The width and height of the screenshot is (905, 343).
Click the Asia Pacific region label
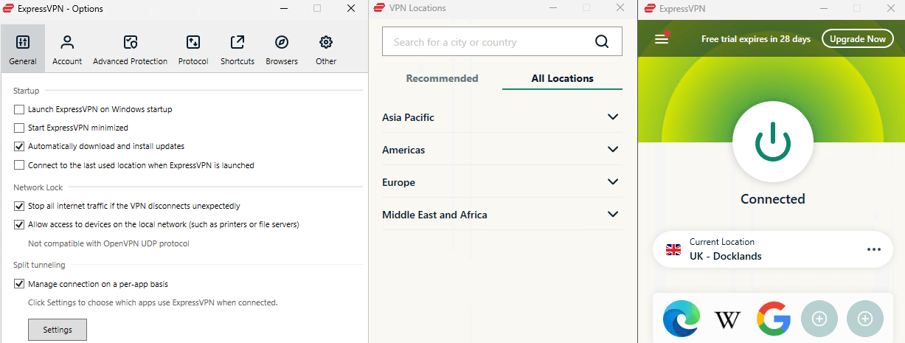click(x=408, y=117)
